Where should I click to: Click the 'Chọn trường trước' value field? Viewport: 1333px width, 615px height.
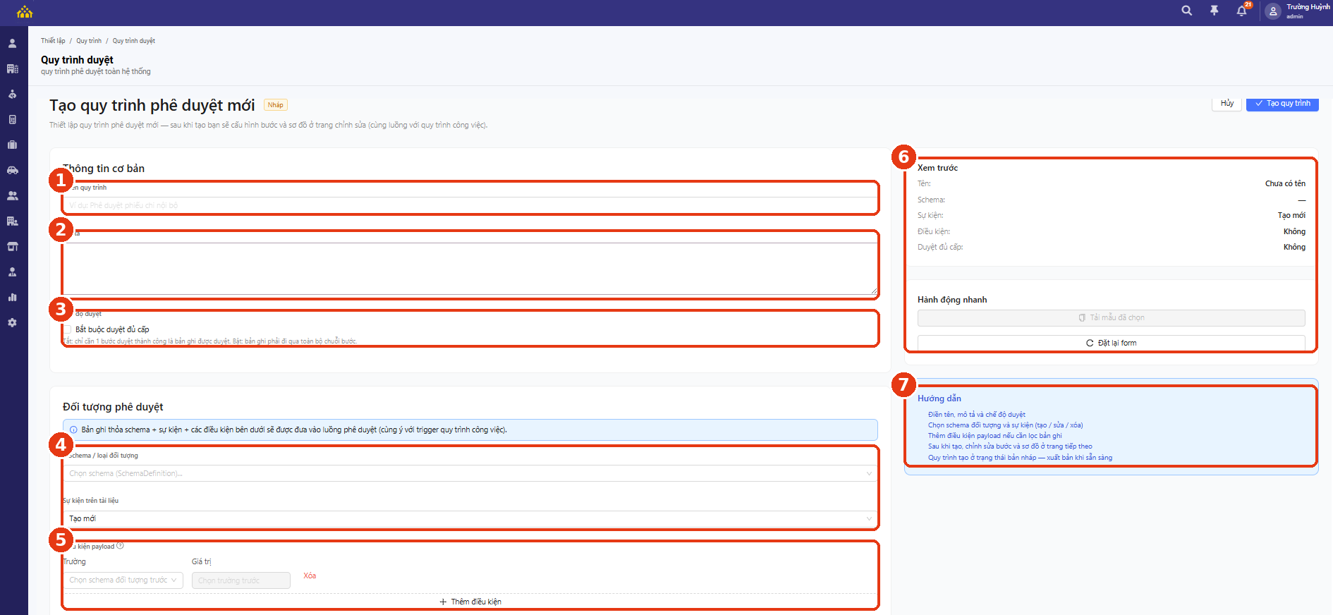pos(241,580)
